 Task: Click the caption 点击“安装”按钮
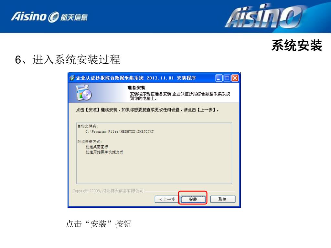[x=99, y=224]
